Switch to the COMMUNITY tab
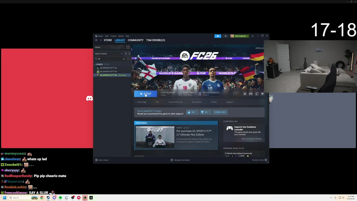The height and width of the screenshot is (201, 357). [x=136, y=40]
